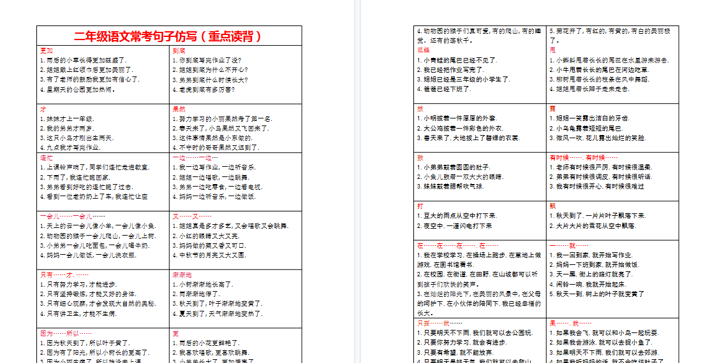Click the sentence 妹妹才上一年级

(x=66, y=118)
